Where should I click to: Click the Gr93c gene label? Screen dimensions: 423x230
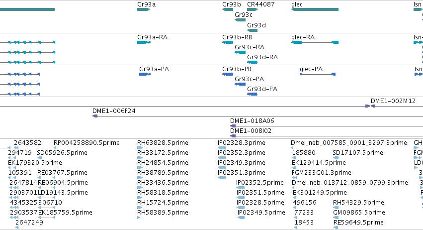pyautogui.click(x=244, y=15)
